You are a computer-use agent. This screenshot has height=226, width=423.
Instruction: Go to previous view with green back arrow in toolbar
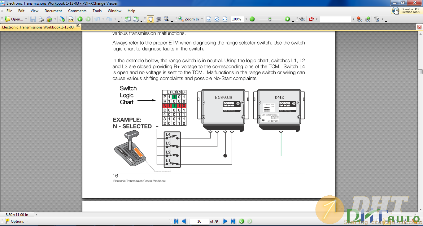[80, 19]
